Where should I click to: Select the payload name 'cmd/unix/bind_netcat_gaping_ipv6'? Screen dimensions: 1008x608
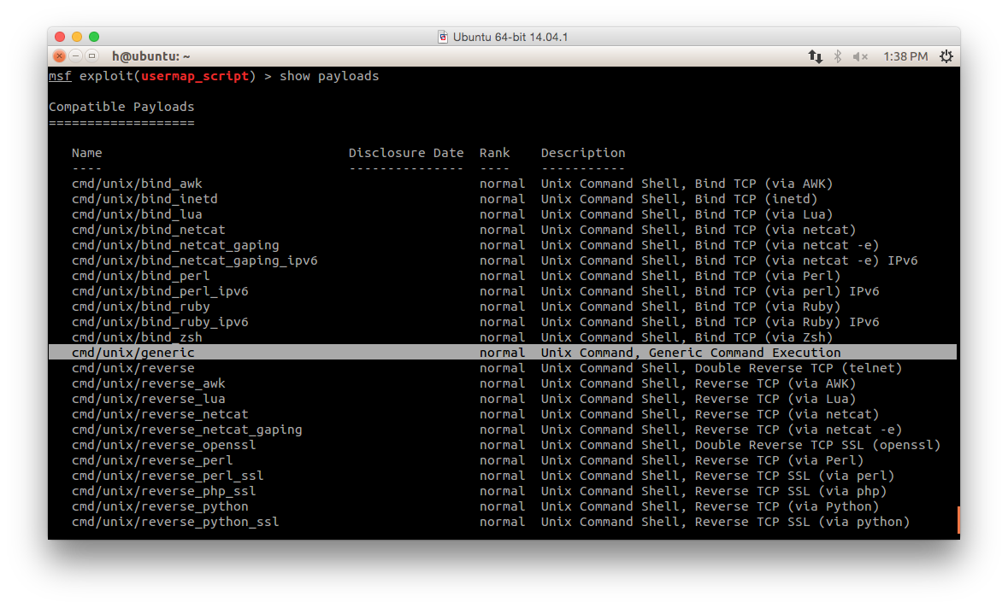(195, 260)
